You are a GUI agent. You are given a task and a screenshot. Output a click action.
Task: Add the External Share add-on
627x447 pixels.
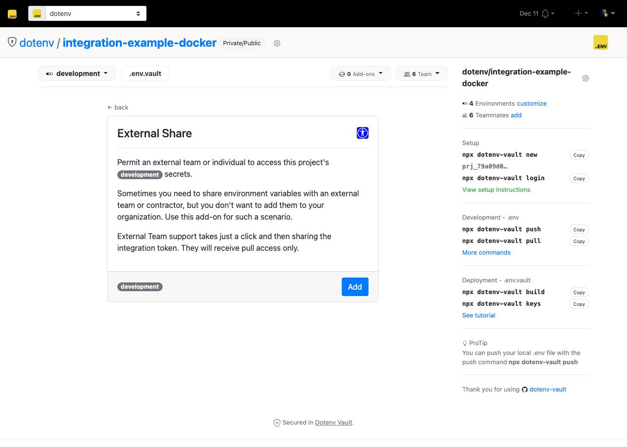[355, 287]
